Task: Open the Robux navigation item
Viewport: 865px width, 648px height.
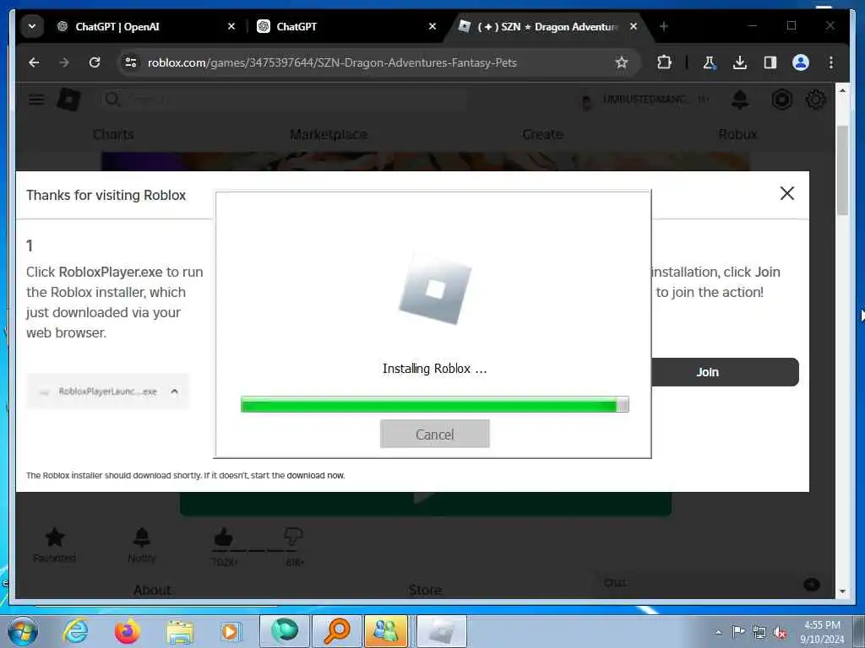Action: point(737,134)
